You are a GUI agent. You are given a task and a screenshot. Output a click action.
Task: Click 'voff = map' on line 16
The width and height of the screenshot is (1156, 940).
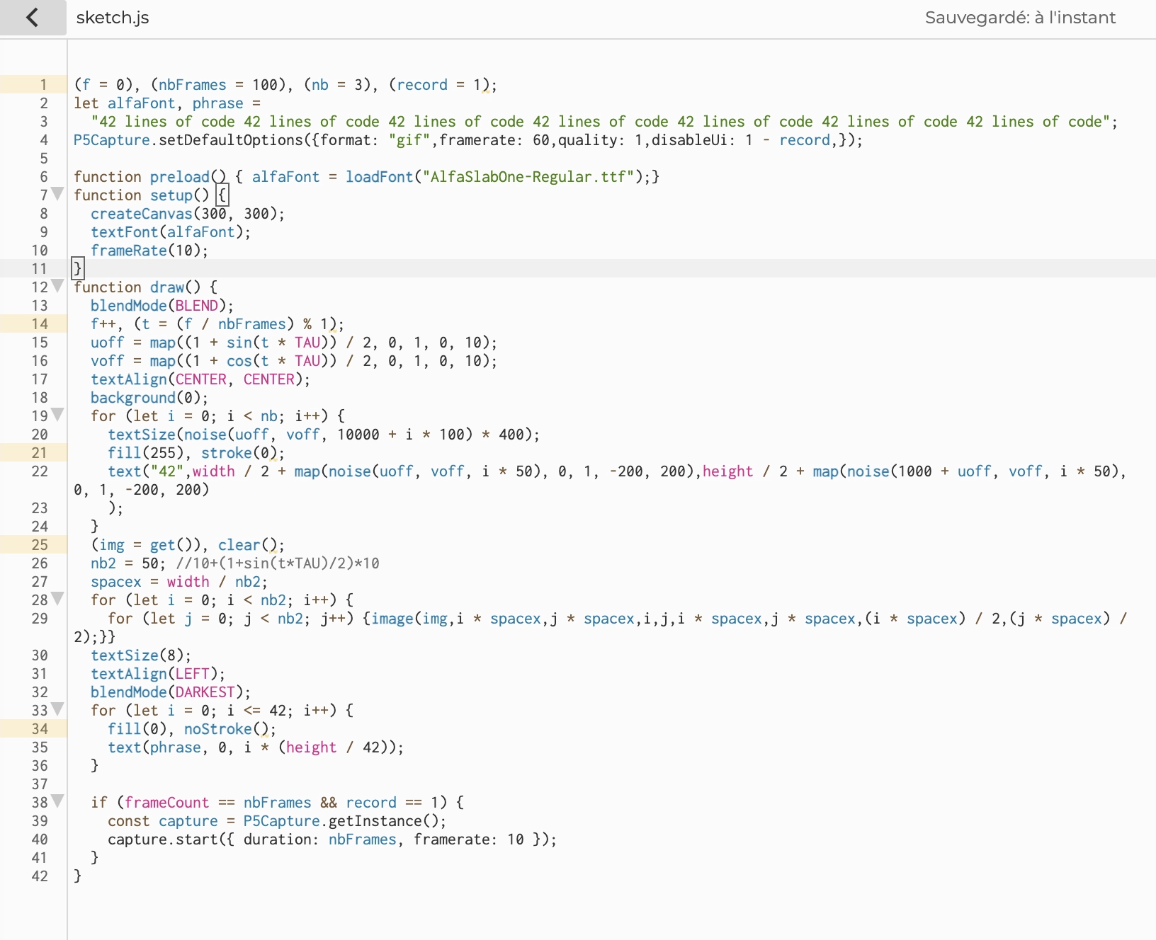coord(133,361)
